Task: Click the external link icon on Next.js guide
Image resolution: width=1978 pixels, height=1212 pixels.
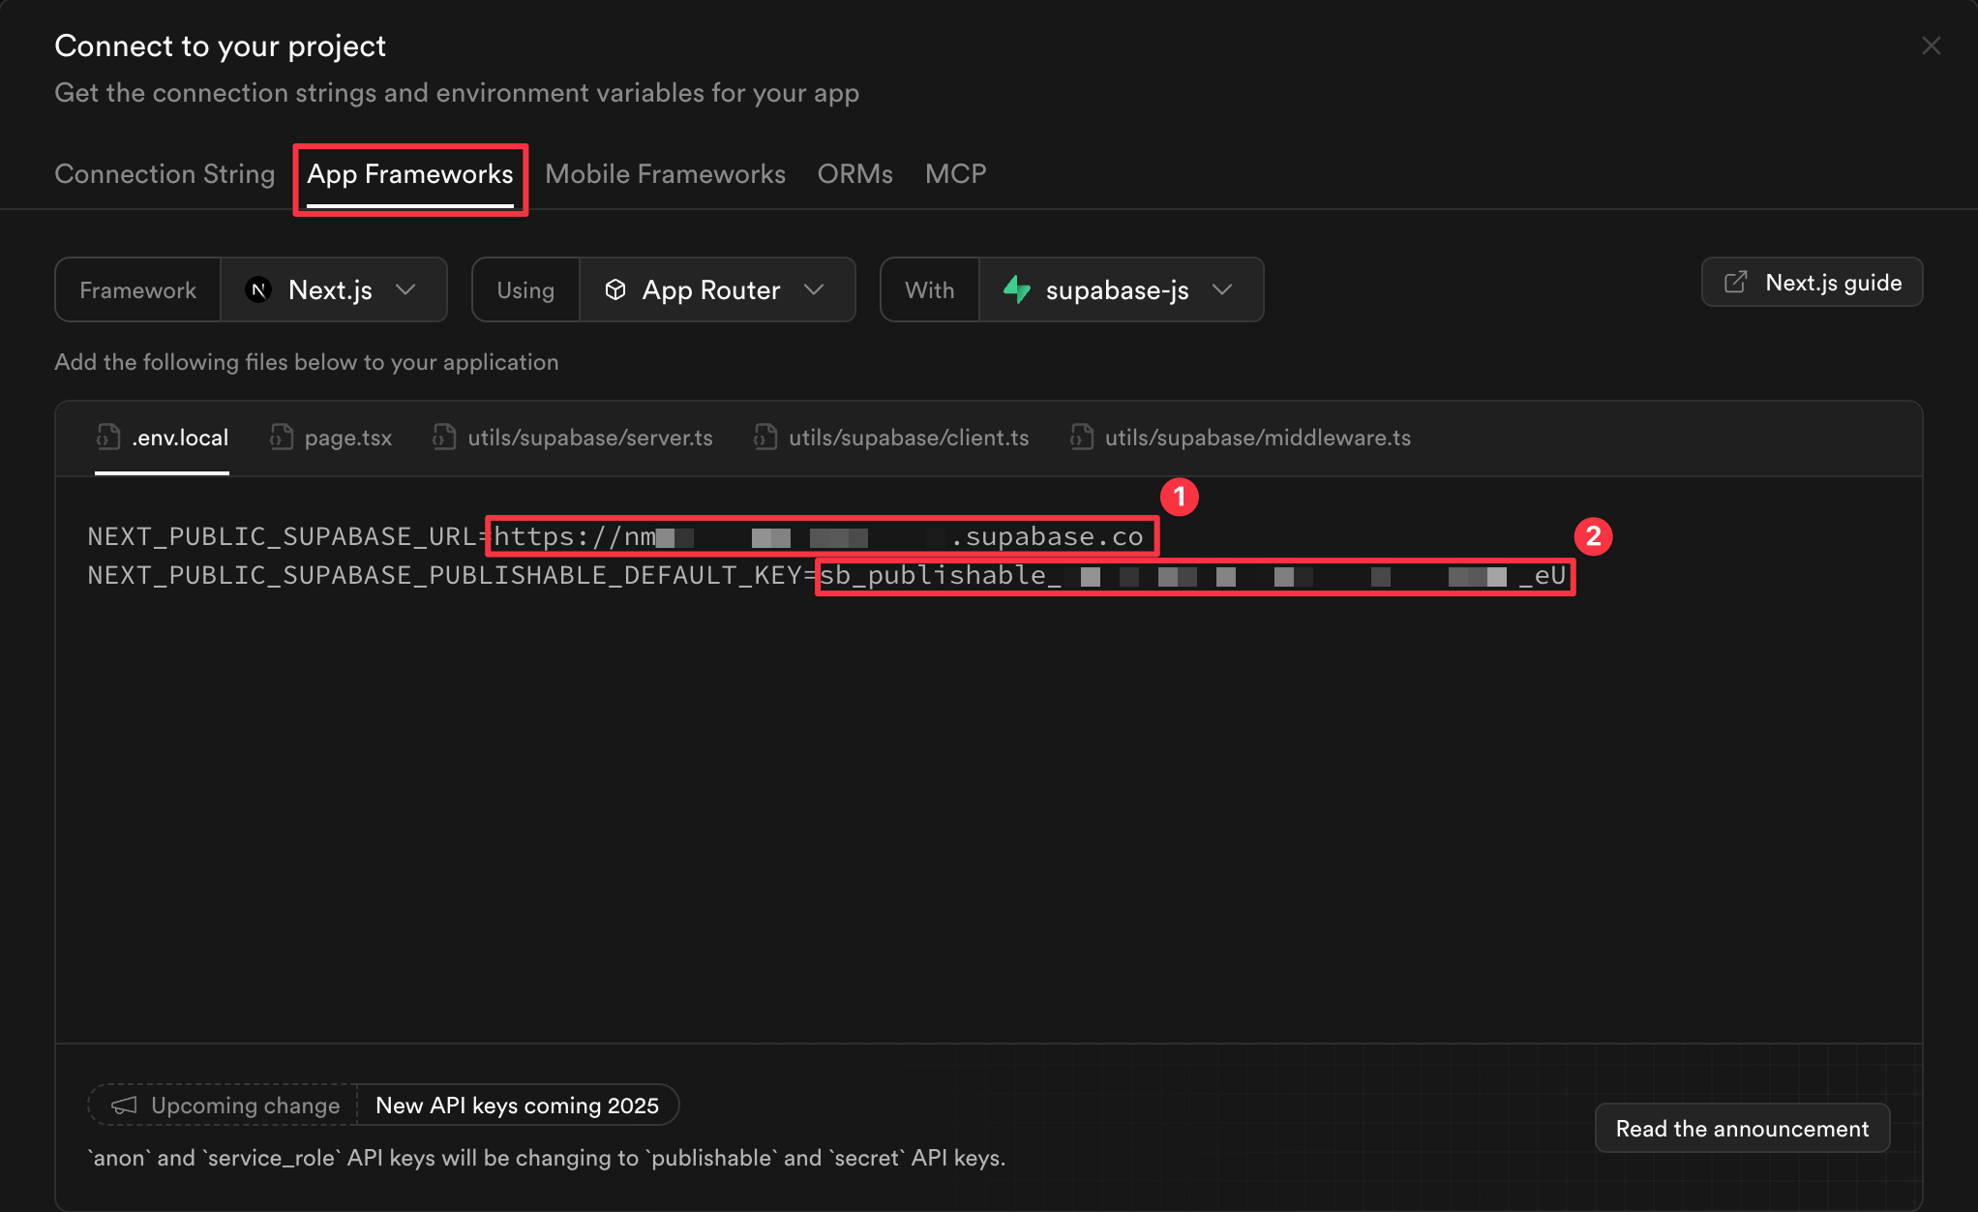Action: point(1735,282)
